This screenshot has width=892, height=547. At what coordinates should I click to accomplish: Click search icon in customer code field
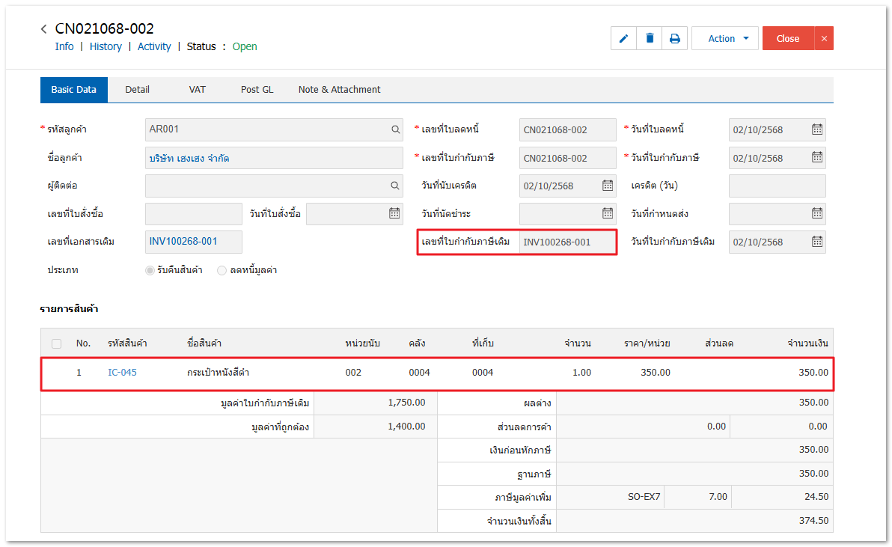[395, 129]
